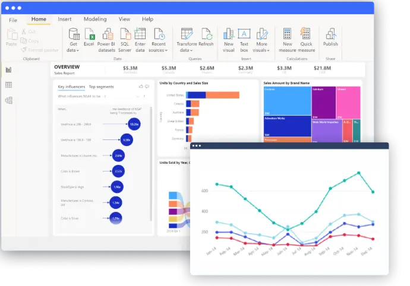The image size is (410, 286).
Task: Switch to Model view in the sidebar
Action: coord(9,100)
